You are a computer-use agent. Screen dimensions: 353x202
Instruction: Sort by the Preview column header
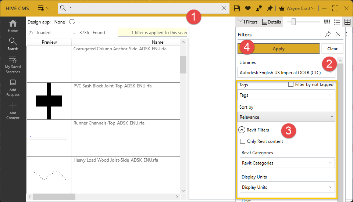pos(49,42)
